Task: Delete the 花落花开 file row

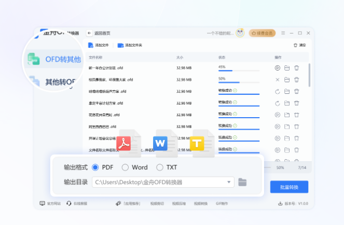Action: 297,115
